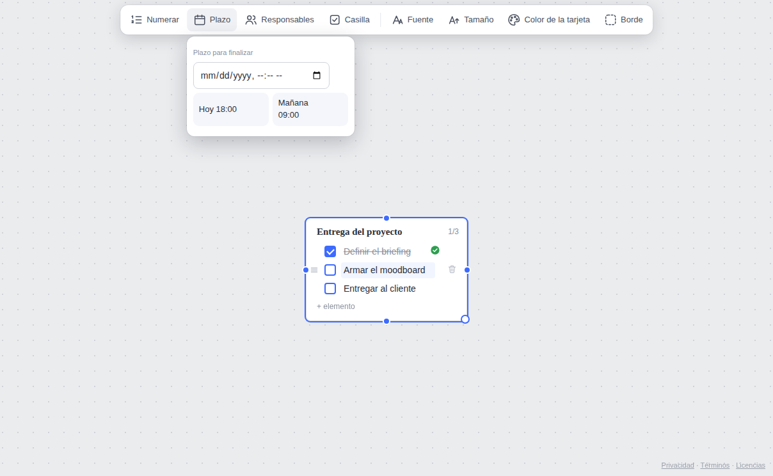This screenshot has height=476, width=773.
Task: Add a new item with + elemento
Action: pos(336,306)
